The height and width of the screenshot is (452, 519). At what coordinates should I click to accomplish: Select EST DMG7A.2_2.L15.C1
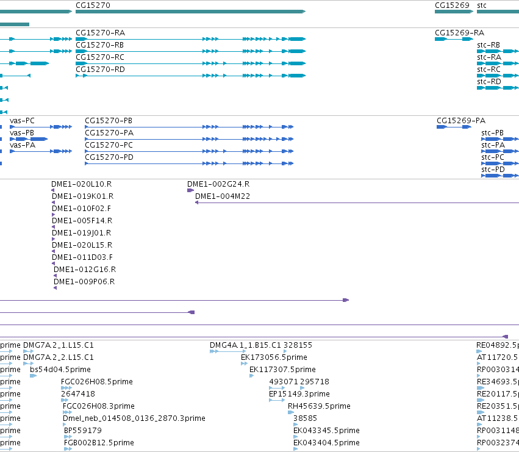pyautogui.click(x=29, y=364)
